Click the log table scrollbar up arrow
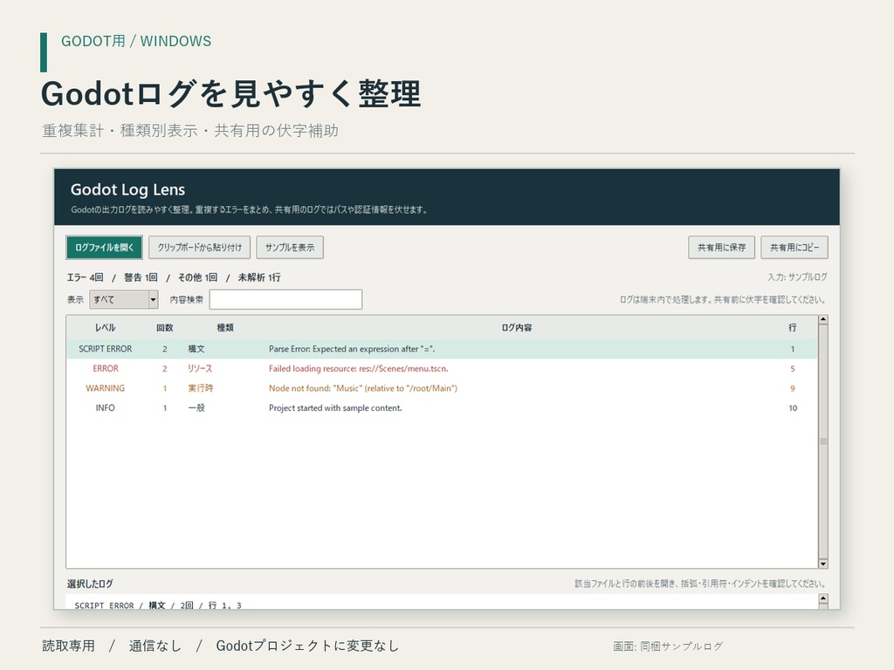The image size is (894, 670). tap(822, 319)
